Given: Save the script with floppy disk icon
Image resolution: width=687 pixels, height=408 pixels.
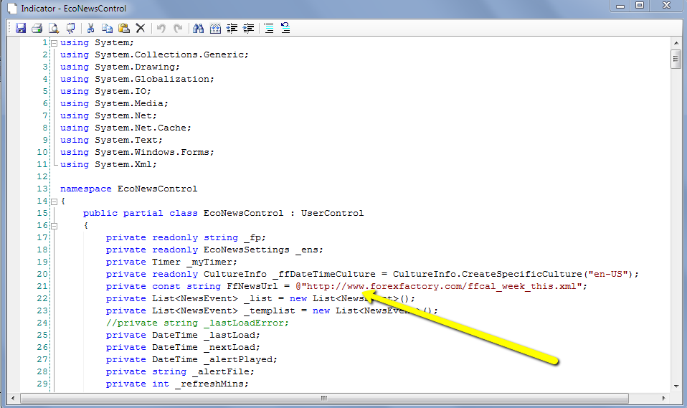Looking at the screenshot, I should tap(21, 28).
